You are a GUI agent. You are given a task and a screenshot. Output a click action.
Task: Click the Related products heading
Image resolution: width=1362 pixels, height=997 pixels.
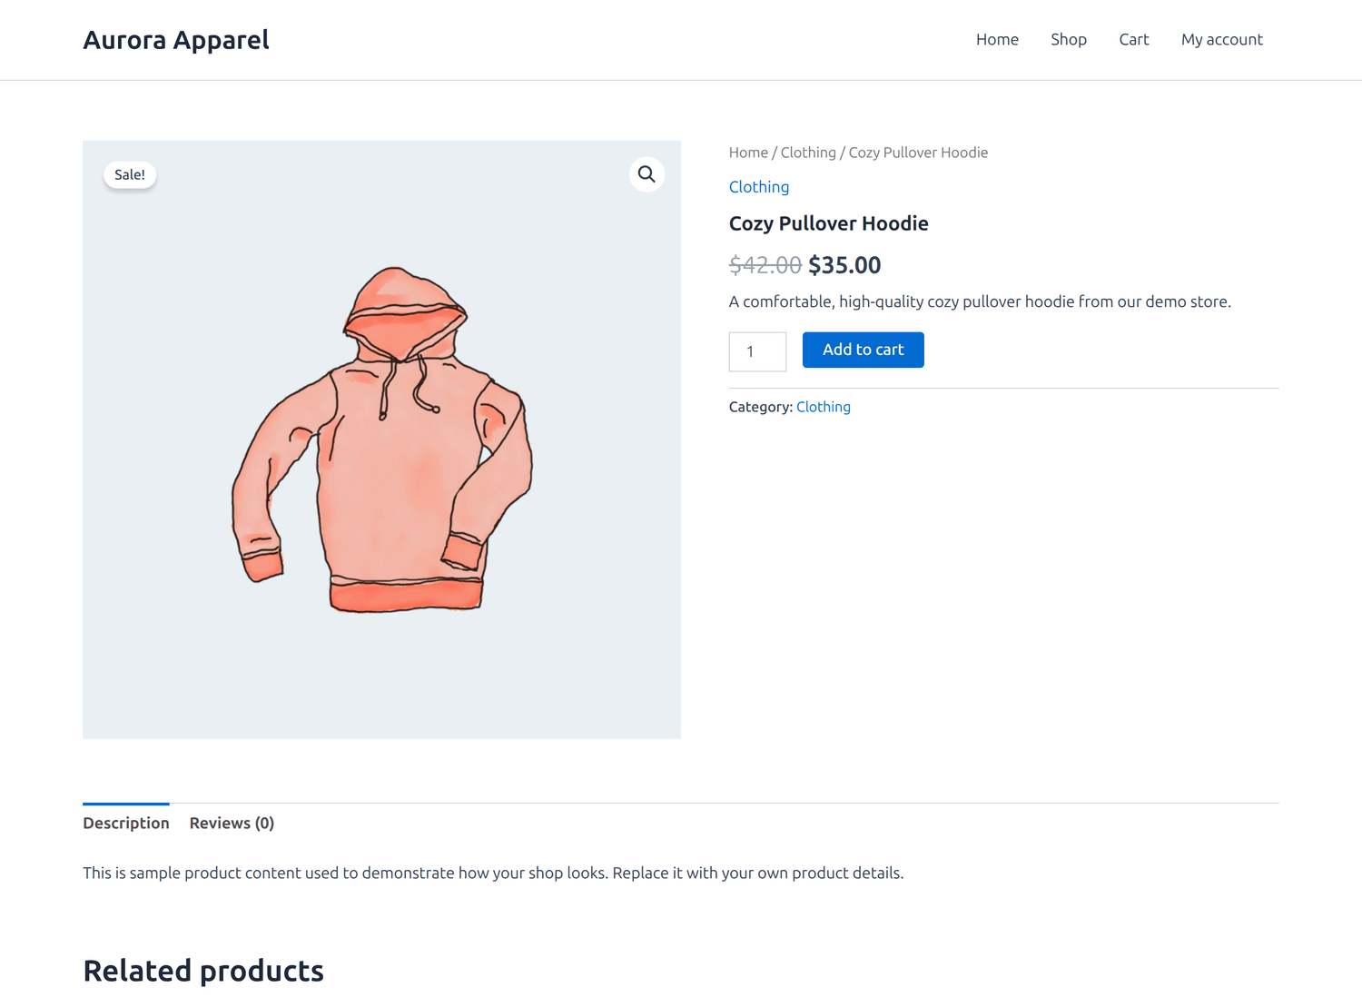point(203,971)
